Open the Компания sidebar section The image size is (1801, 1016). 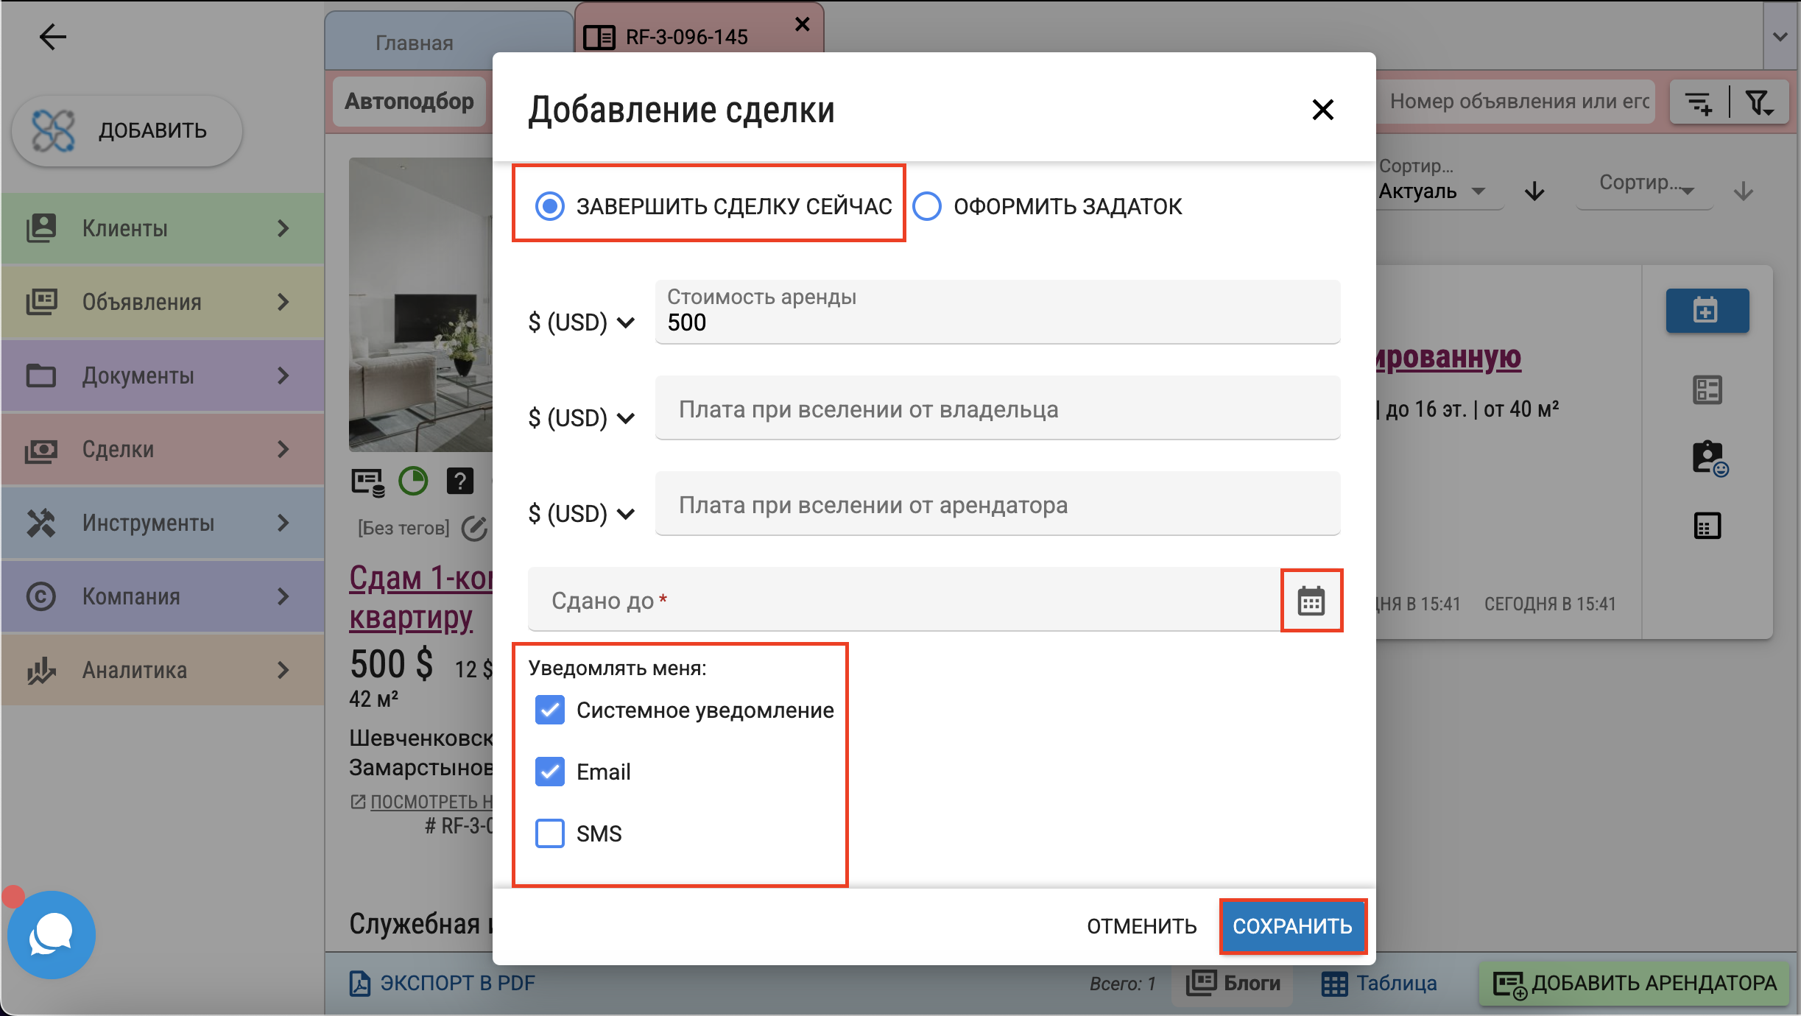[x=163, y=596]
